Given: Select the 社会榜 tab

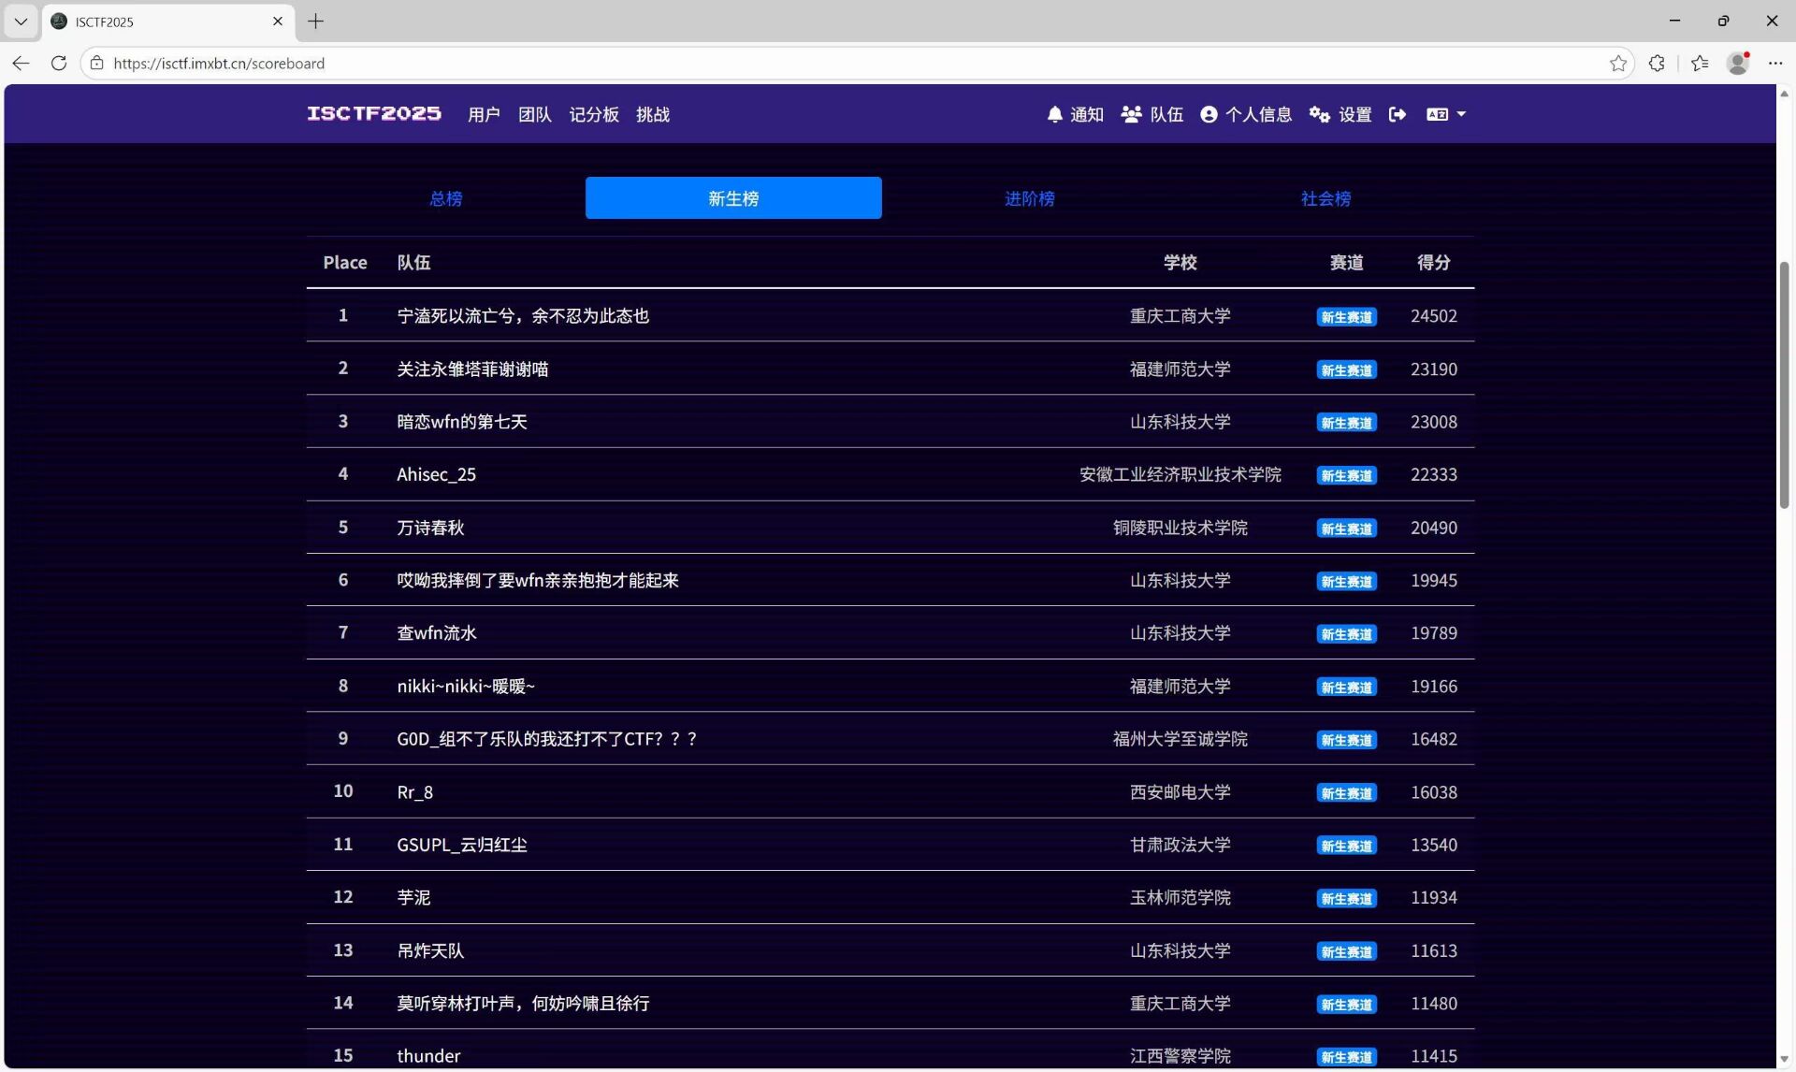Looking at the screenshot, I should pyautogui.click(x=1325, y=198).
